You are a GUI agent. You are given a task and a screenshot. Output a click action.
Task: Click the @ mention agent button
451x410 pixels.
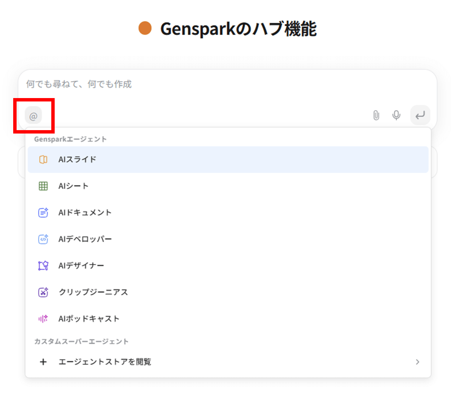click(x=33, y=116)
